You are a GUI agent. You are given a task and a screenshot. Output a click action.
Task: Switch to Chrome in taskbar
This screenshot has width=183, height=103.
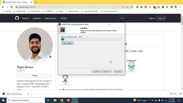click(62, 100)
